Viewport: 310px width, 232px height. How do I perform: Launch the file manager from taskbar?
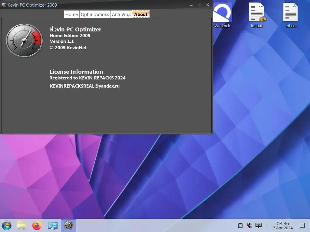[21, 225]
